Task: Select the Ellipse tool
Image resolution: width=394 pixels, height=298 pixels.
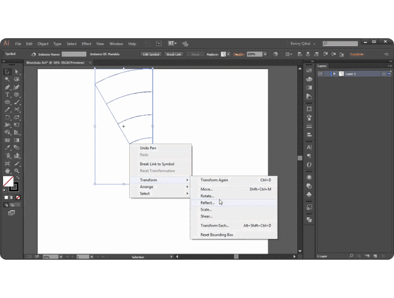Action: point(7,102)
